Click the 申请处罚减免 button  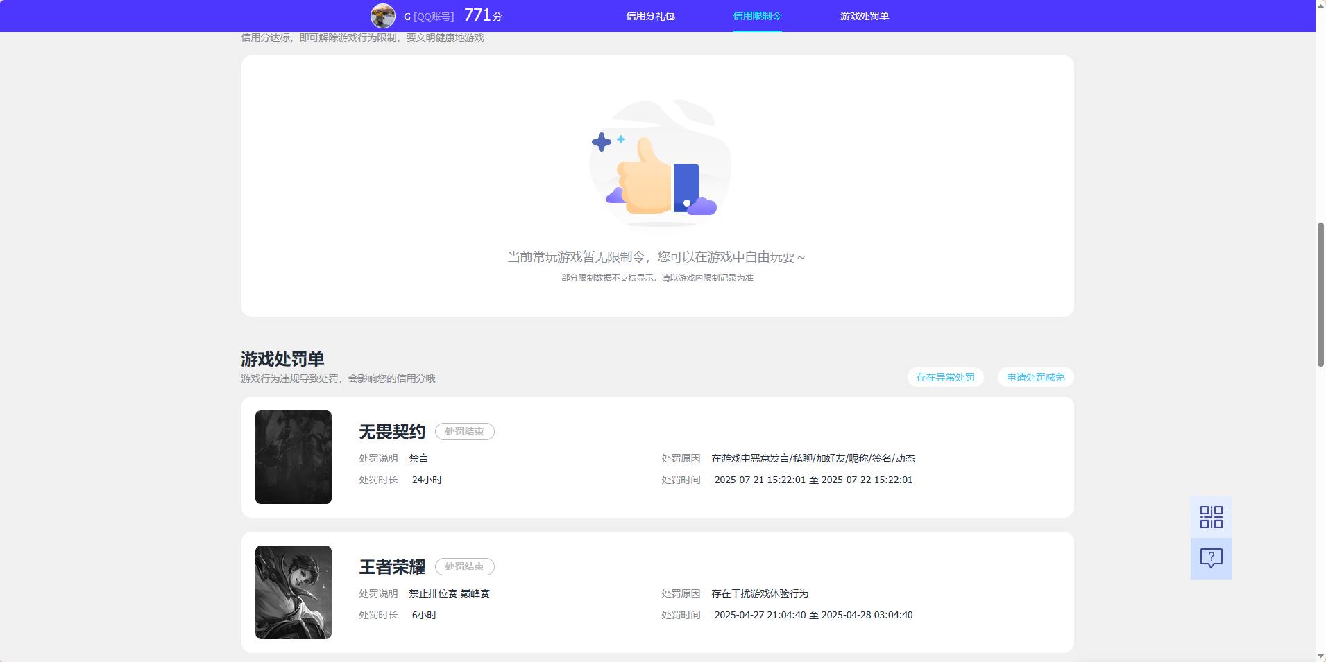[1035, 377]
